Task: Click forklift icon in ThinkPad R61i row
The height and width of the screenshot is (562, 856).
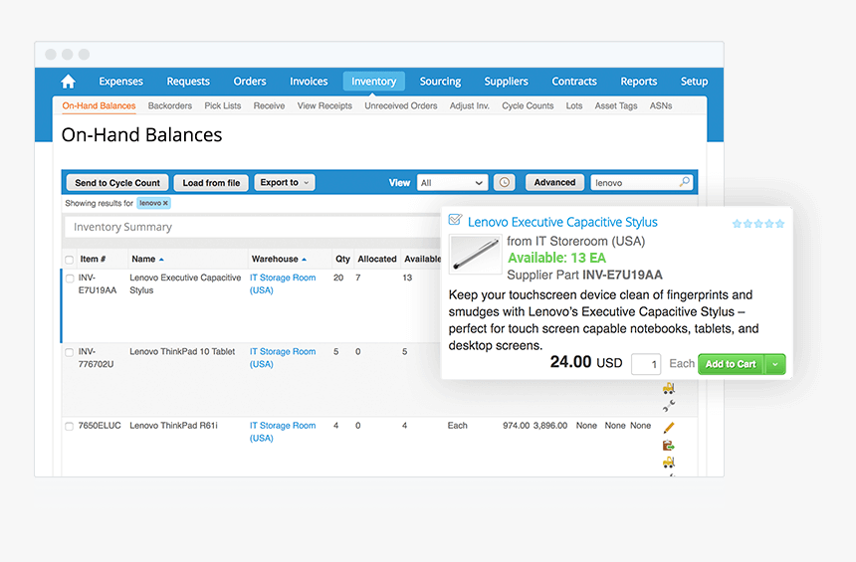Action: pyautogui.click(x=669, y=463)
